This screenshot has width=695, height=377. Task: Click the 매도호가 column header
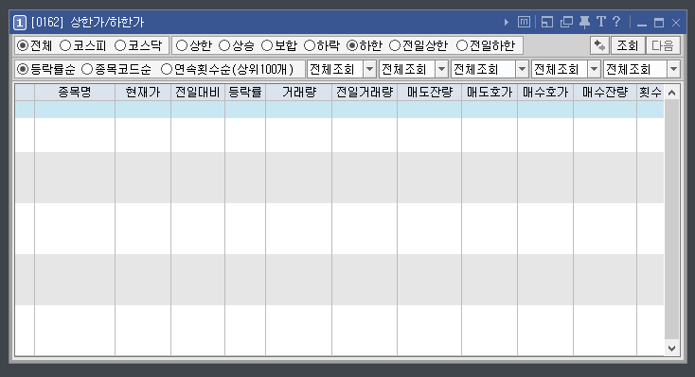point(490,92)
